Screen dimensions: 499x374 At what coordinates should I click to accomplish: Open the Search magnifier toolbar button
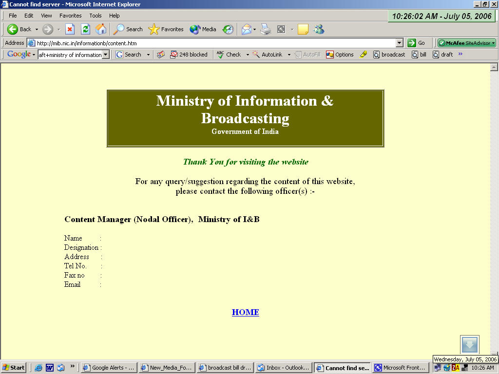128,29
